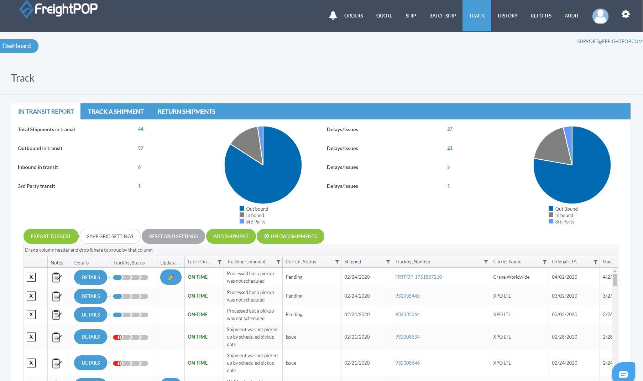Click the Out bound legend color swatch

click(242, 209)
